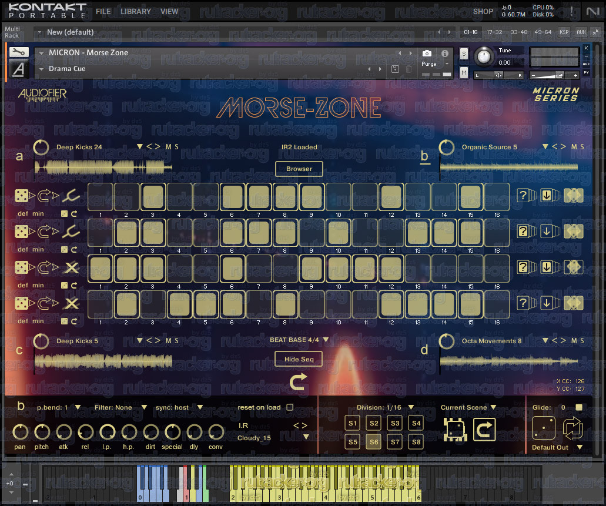Screen dimensions: 606x506
Task: Randomize first sequencer row with dice
Action: pos(21,196)
